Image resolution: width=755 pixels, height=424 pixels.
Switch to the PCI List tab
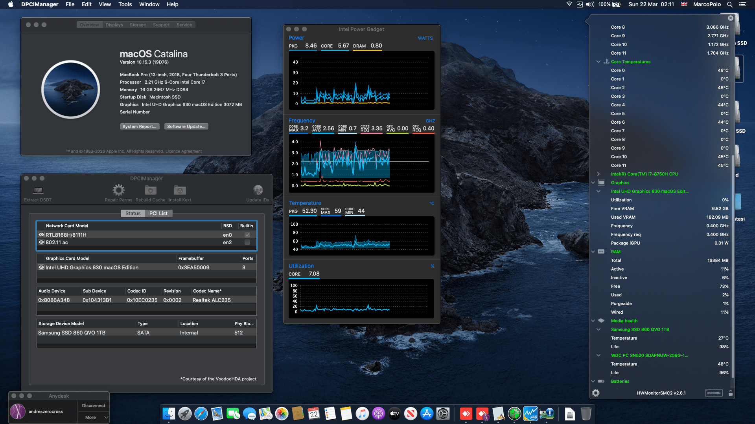tap(158, 213)
